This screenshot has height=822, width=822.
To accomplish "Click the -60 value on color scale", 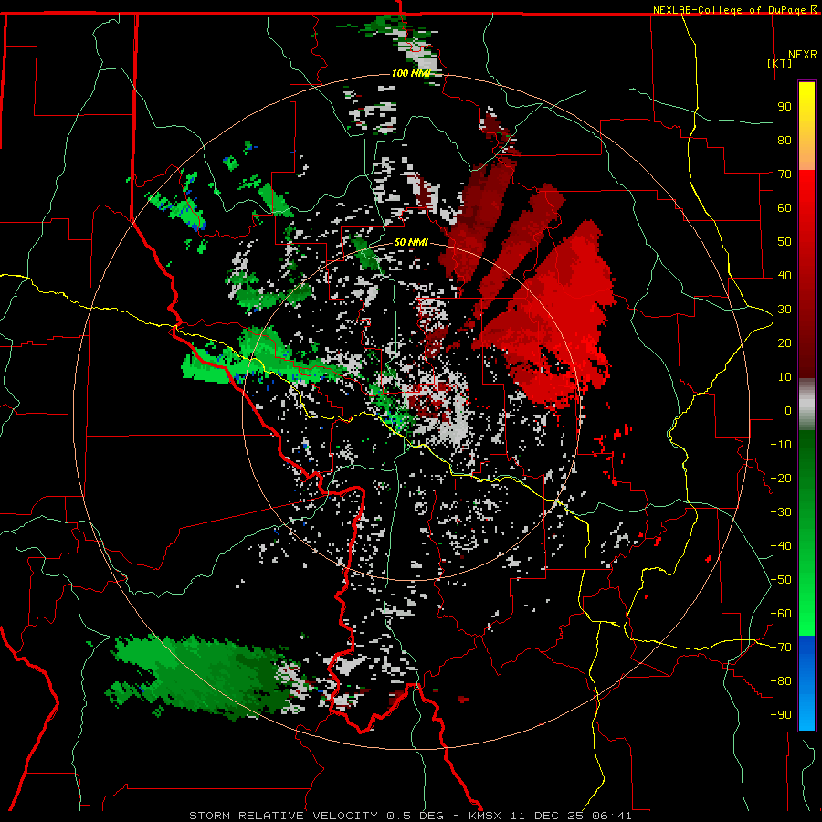I will point(781,614).
